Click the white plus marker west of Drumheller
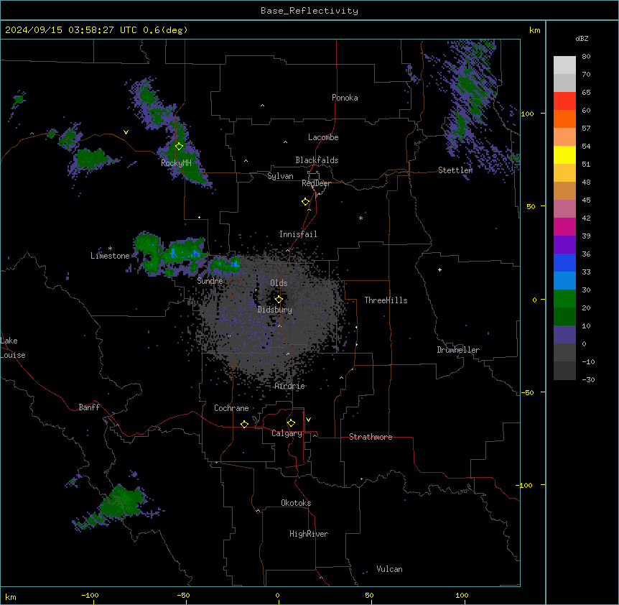This screenshot has height=605, width=619. 439,269
